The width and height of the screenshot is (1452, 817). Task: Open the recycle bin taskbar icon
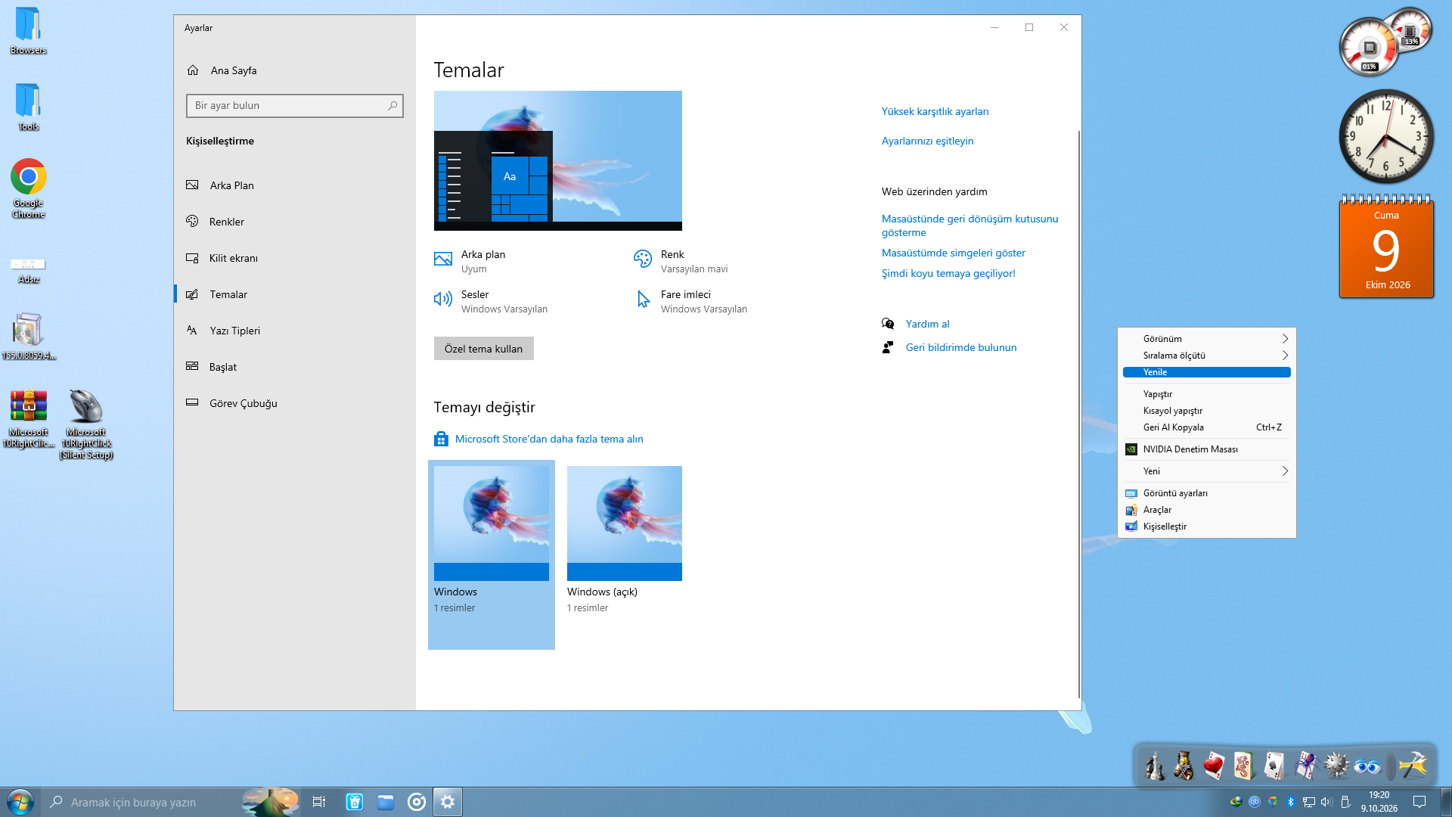pos(355,802)
